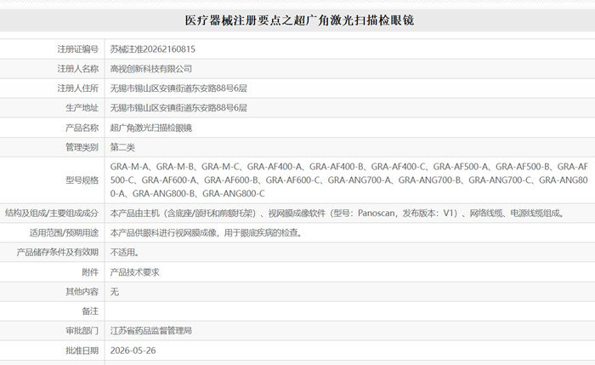Screen dimensions: 595x365
Task: Select the 产品名称 label
Action: 82,128
